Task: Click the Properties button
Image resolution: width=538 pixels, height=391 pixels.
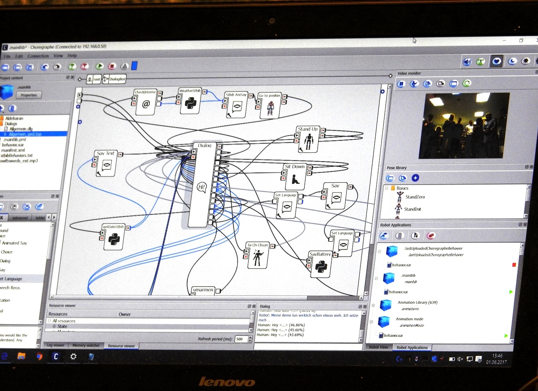Action: pos(29,95)
